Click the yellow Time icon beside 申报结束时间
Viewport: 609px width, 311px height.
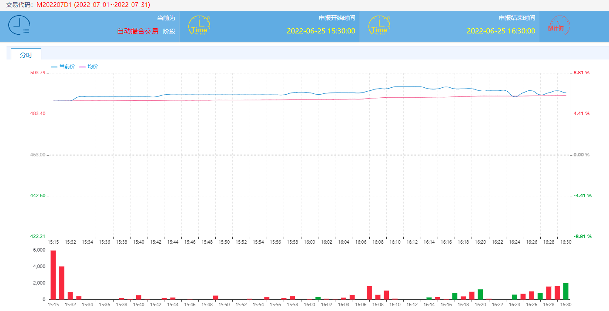pyautogui.click(x=379, y=26)
